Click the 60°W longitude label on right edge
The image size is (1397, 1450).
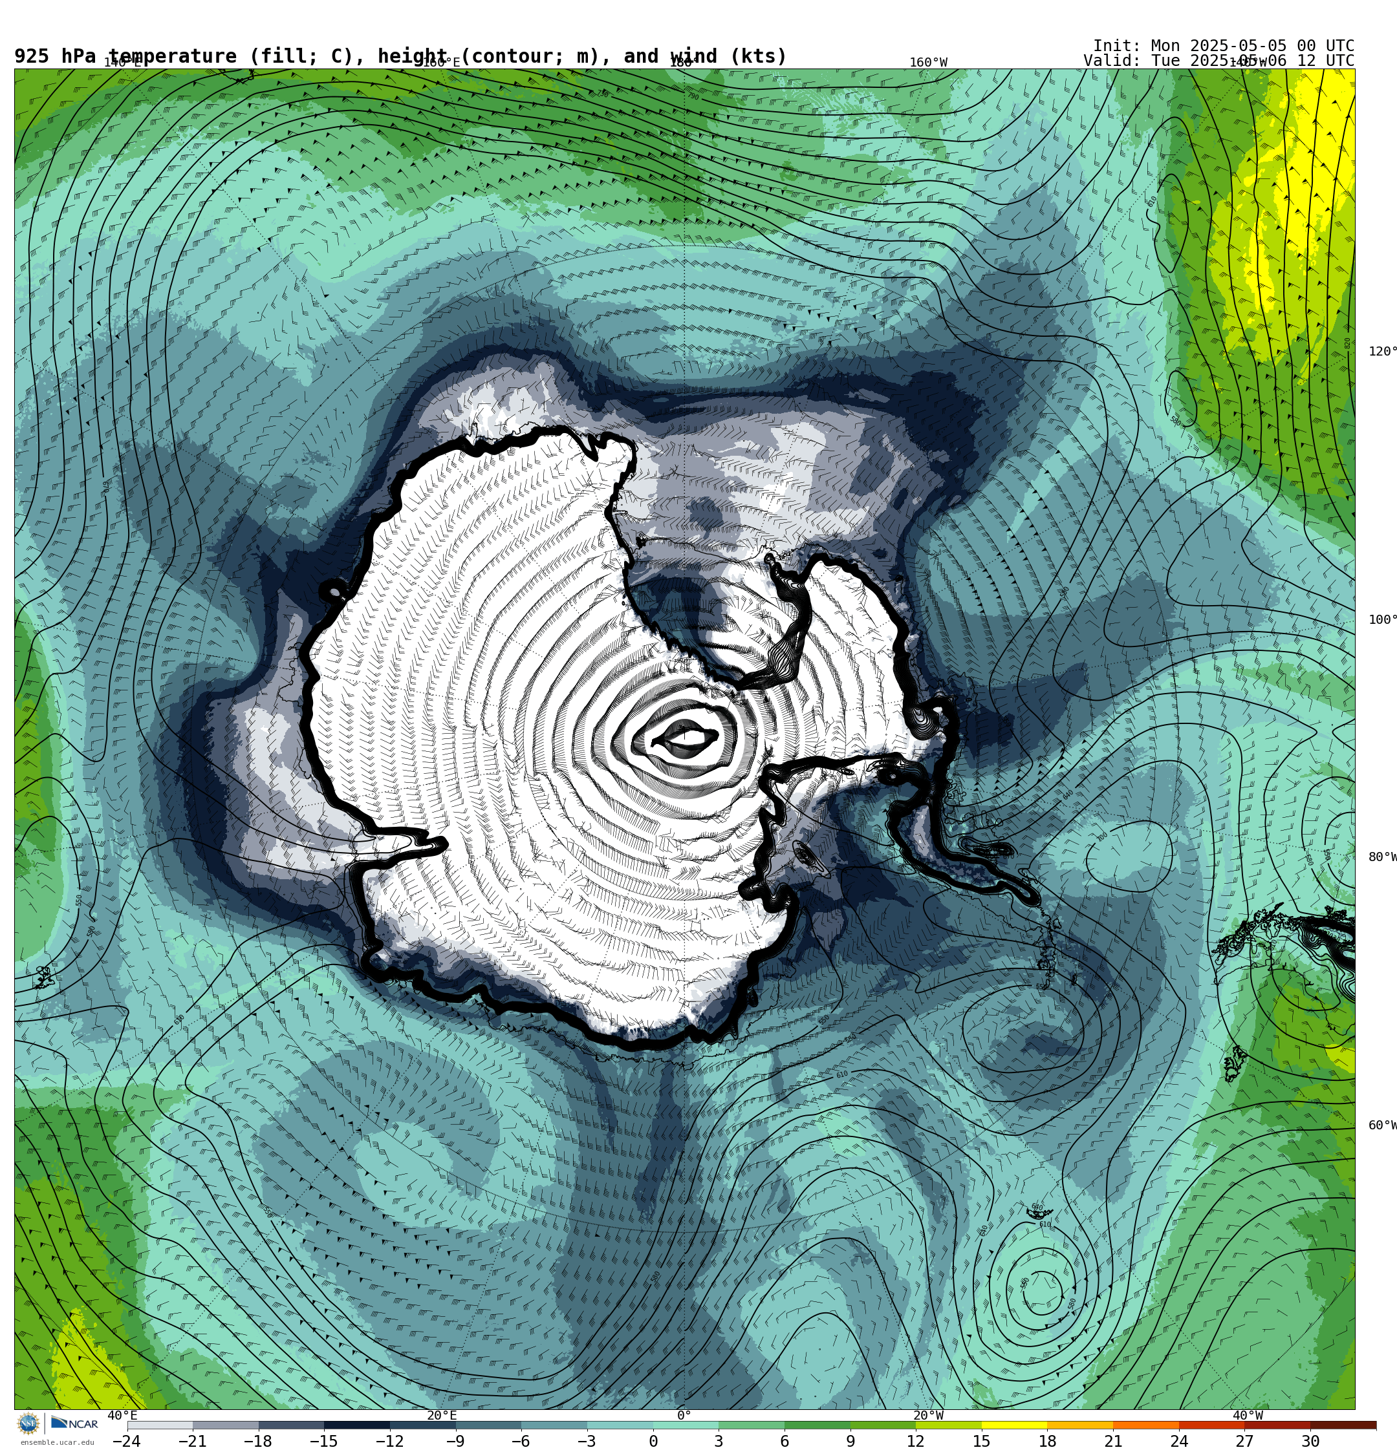point(1382,1125)
